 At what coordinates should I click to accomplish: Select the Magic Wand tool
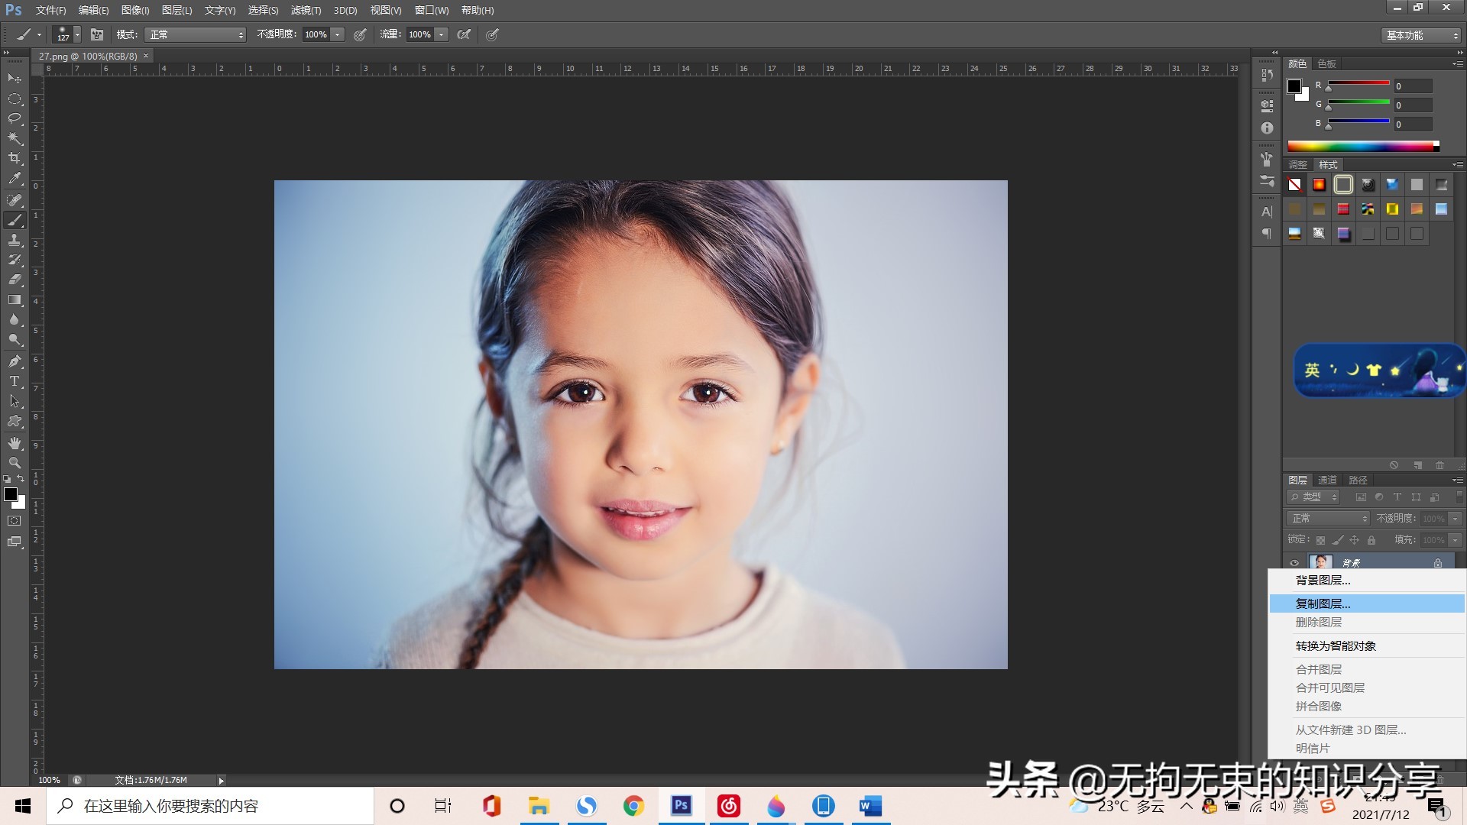pos(15,138)
